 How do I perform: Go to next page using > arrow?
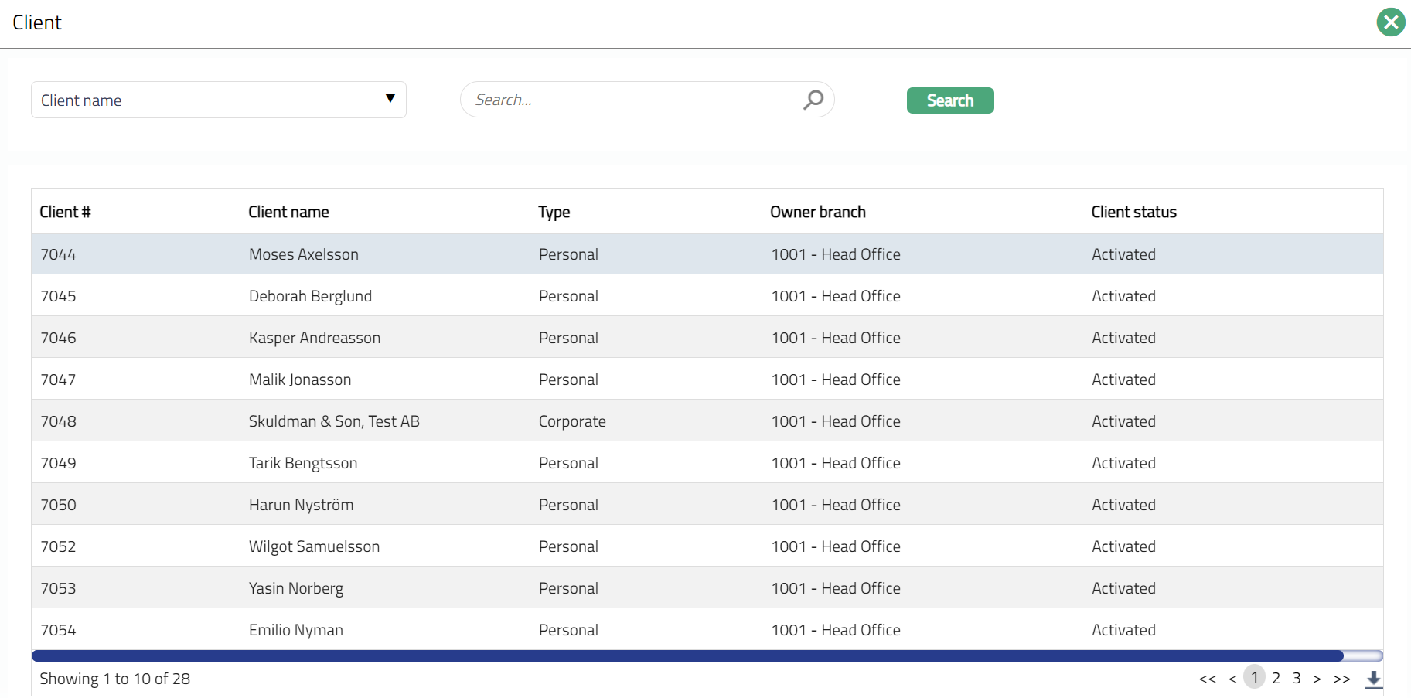[1317, 679]
